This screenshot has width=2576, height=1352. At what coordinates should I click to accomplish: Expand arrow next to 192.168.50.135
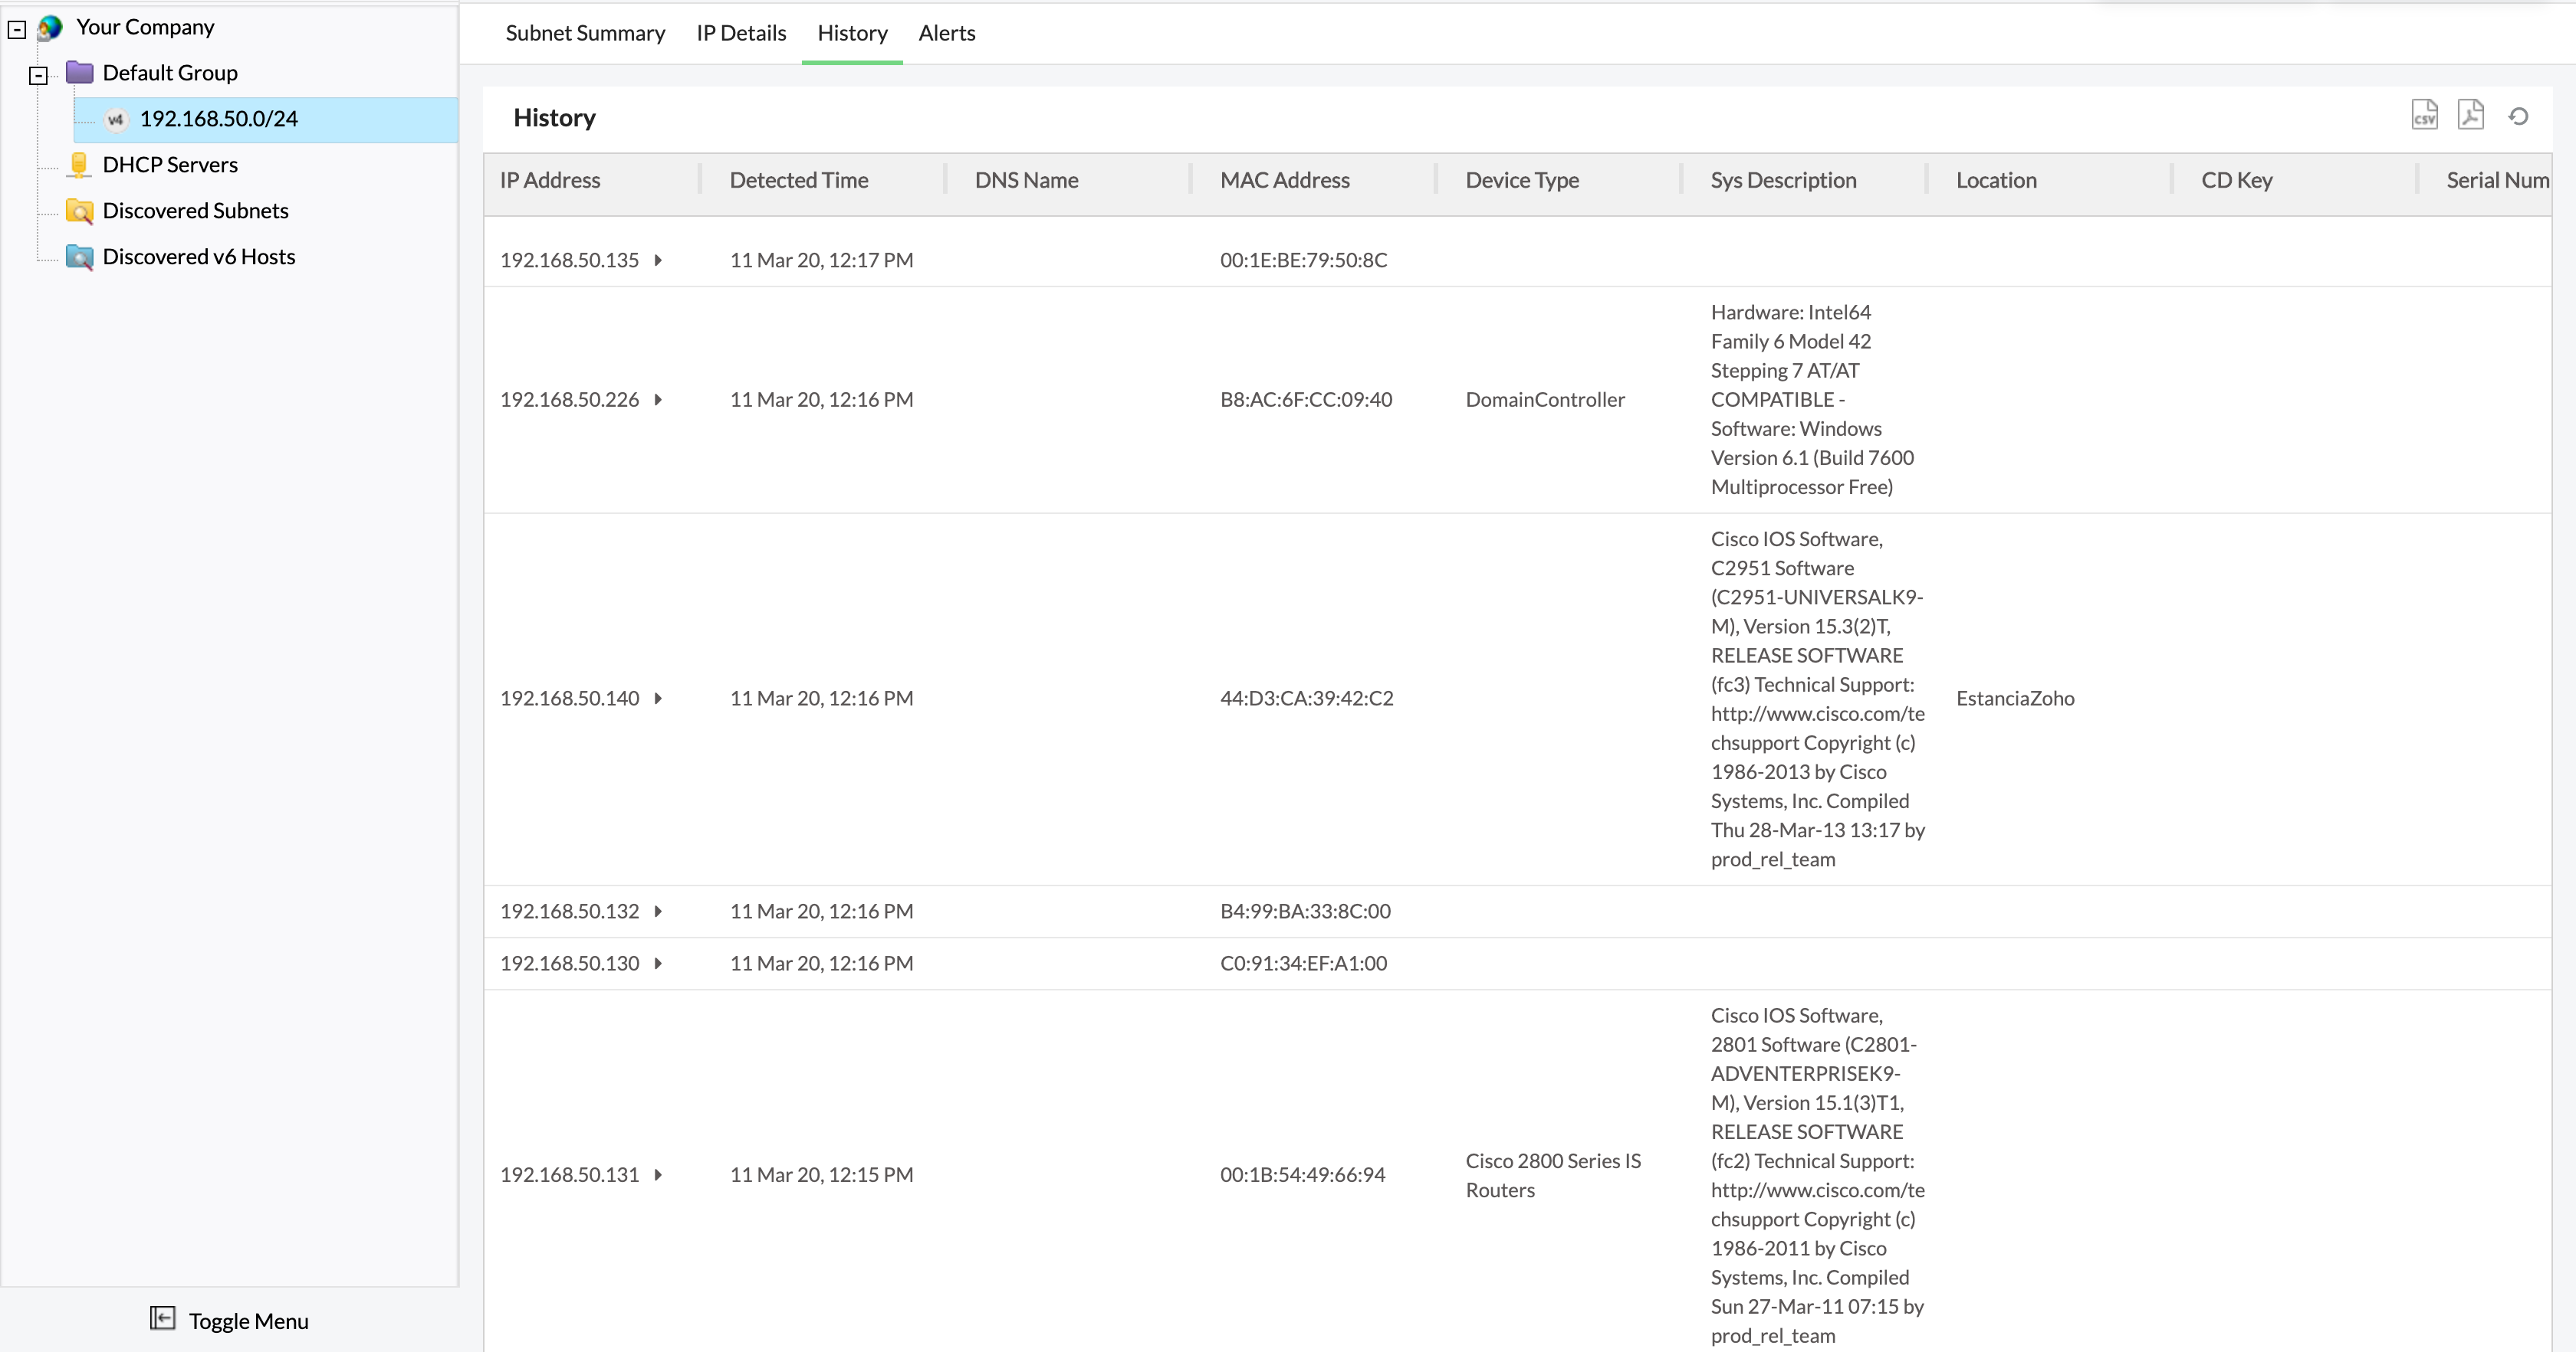[658, 260]
